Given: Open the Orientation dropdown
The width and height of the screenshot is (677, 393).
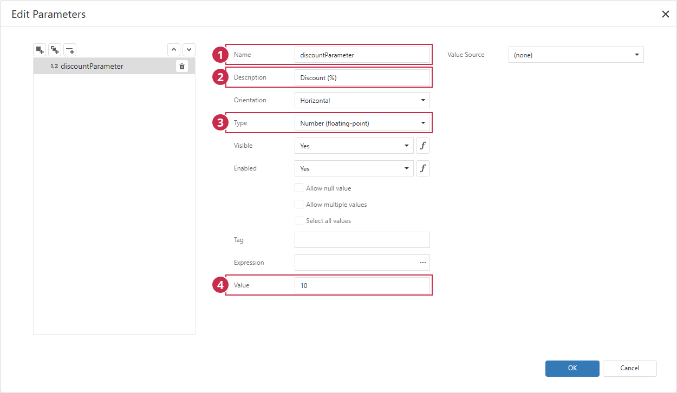Looking at the screenshot, I should pos(362,100).
